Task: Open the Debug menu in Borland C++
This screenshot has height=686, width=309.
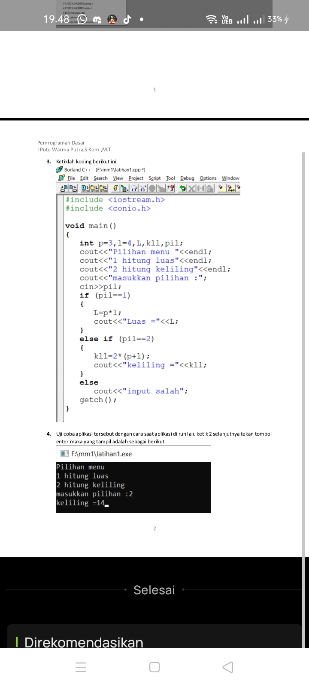Action: click(187, 178)
